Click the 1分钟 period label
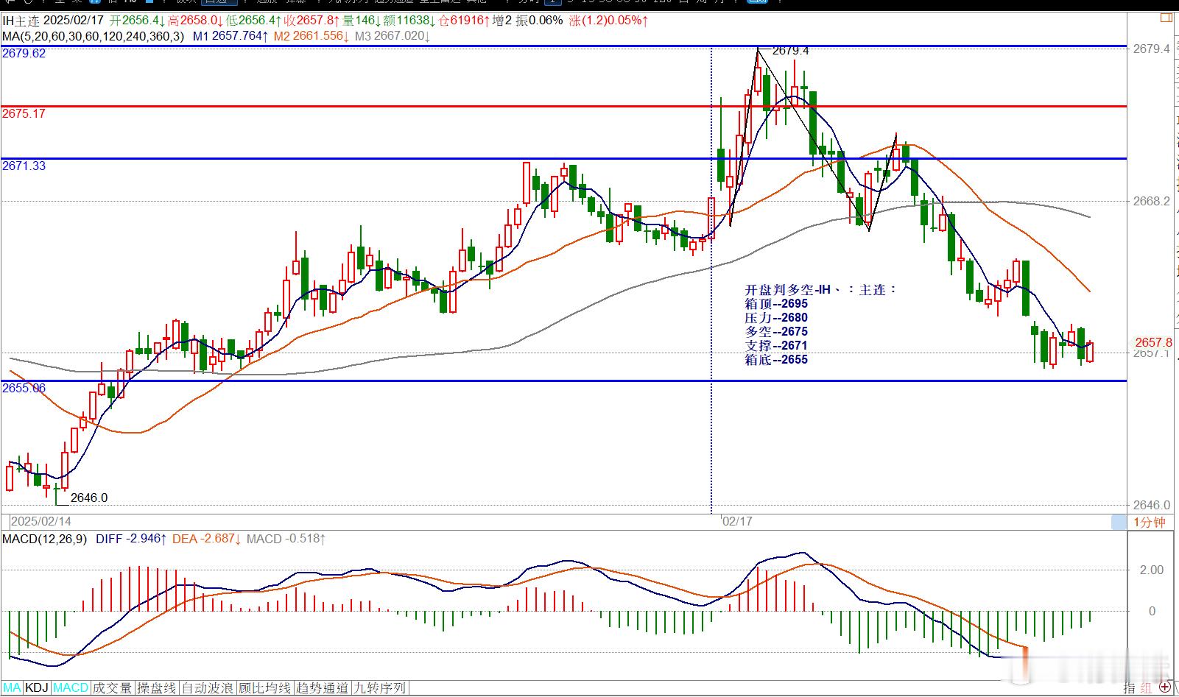The height and width of the screenshot is (697, 1179). [x=1149, y=522]
